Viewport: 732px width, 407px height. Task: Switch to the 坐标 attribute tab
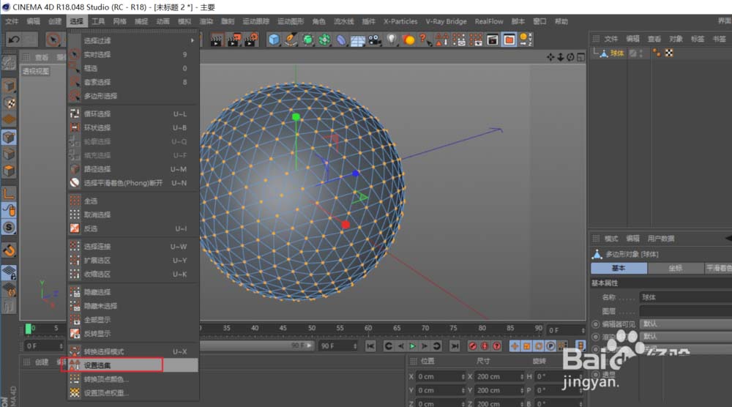click(676, 269)
